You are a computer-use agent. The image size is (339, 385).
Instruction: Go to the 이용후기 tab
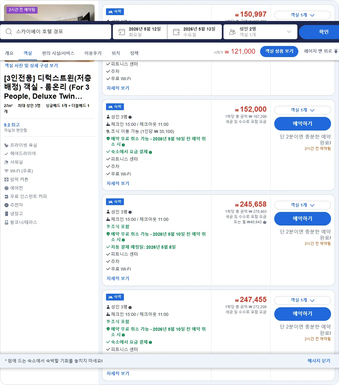[x=93, y=53]
